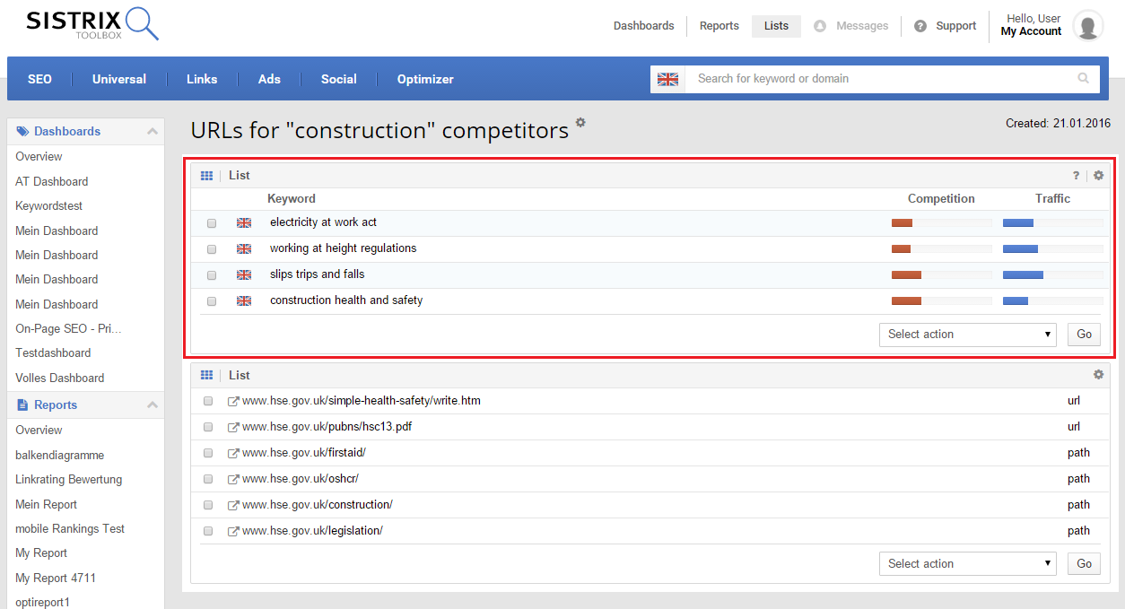Open country flag selector in search bar
The image size is (1125, 609).
click(x=667, y=79)
